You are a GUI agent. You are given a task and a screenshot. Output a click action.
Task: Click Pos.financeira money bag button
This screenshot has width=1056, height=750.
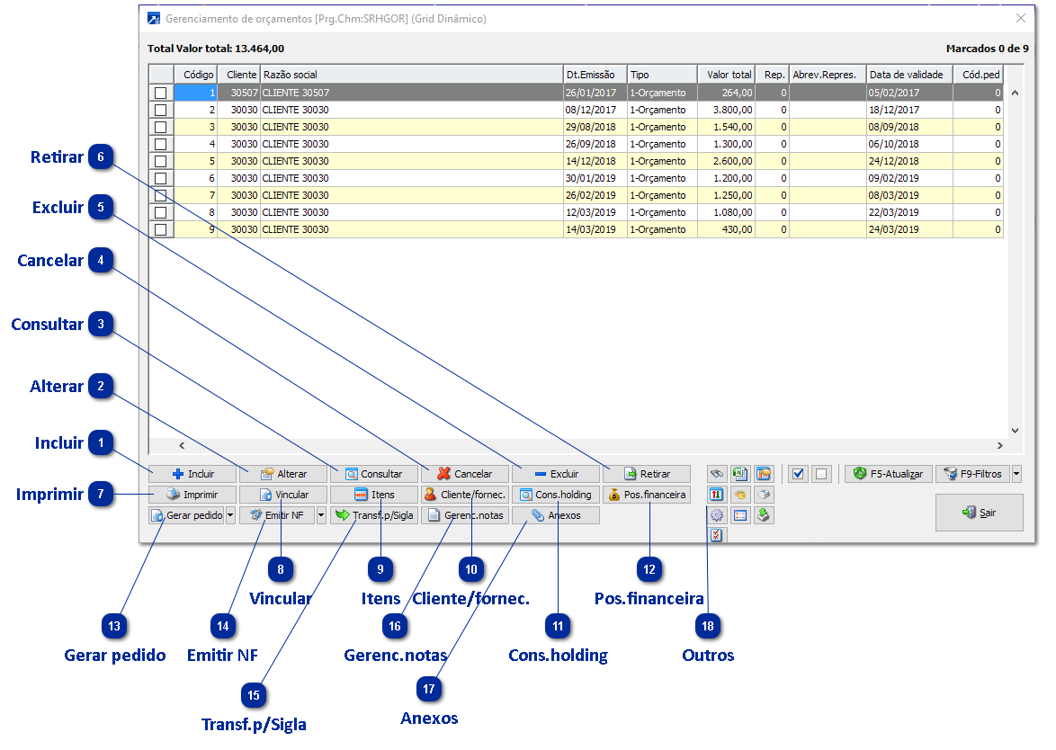point(646,495)
